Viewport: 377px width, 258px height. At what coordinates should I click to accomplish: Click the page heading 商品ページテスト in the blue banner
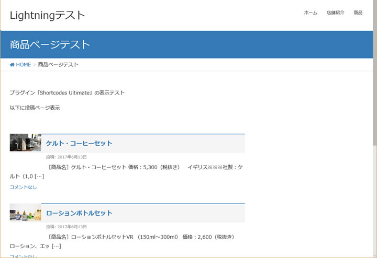click(x=50, y=44)
